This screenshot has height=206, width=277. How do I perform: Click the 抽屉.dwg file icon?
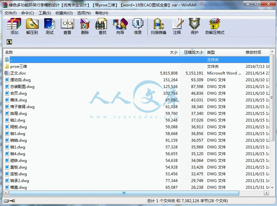(7, 113)
